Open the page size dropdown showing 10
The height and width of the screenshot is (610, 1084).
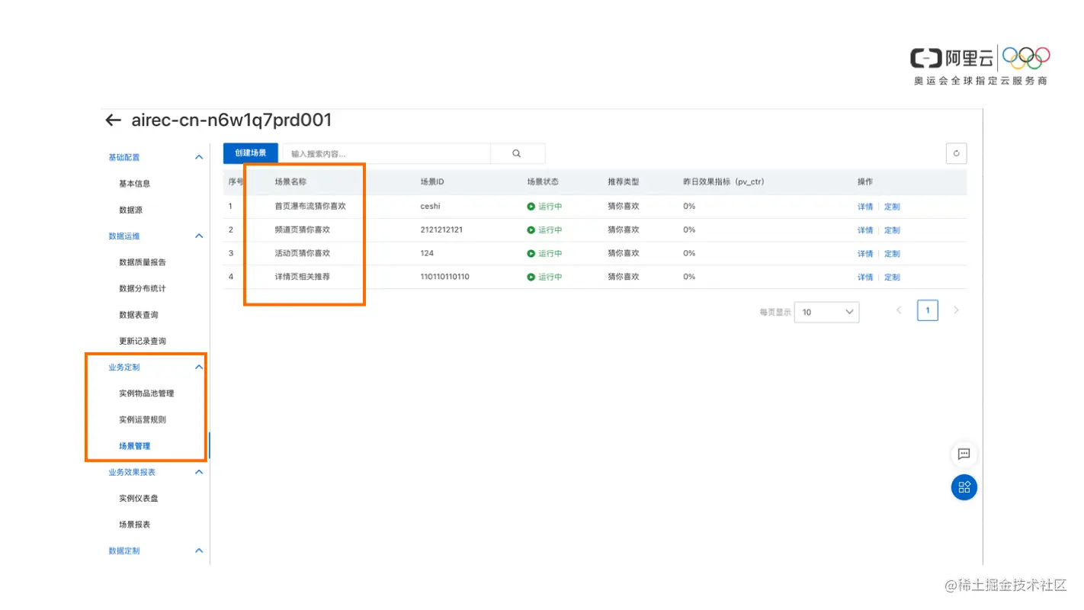coord(826,312)
